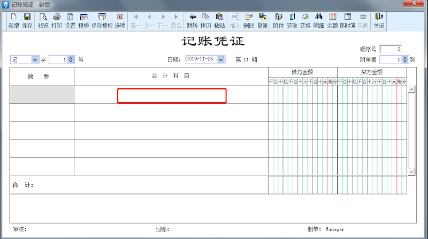Click the 顺序号 sequence number field
The height and width of the screenshot is (239, 428).
(391, 49)
